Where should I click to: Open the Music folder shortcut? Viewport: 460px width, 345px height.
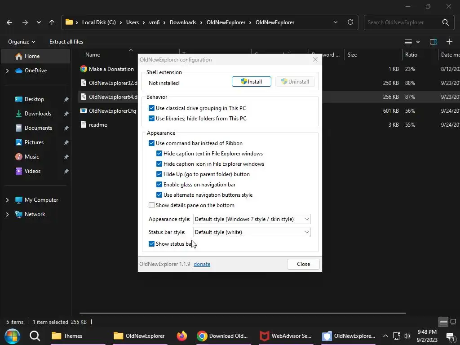click(x=32, y=157)
